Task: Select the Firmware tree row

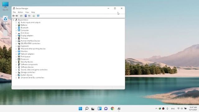Action: 23,38
